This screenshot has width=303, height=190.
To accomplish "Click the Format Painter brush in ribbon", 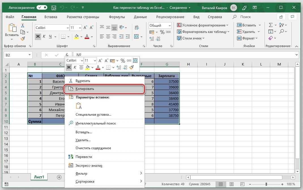I will pos(23,39).
